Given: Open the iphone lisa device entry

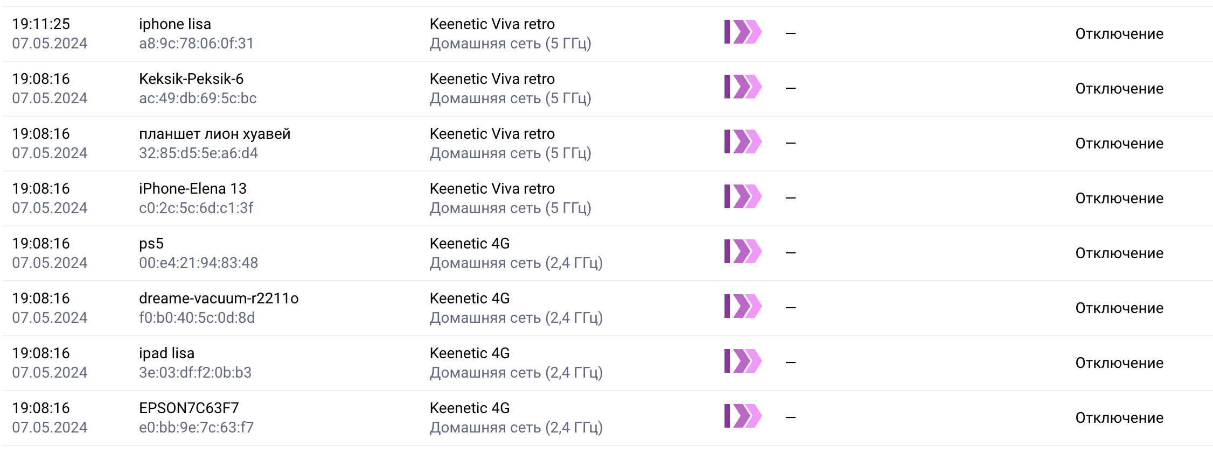Looking at the screenshot, I should 175,24.
